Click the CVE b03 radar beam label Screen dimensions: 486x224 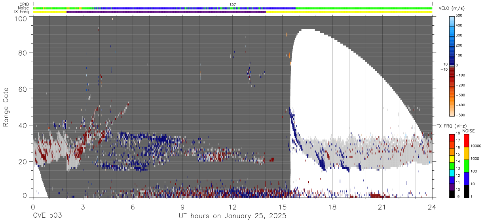(47, 216)
